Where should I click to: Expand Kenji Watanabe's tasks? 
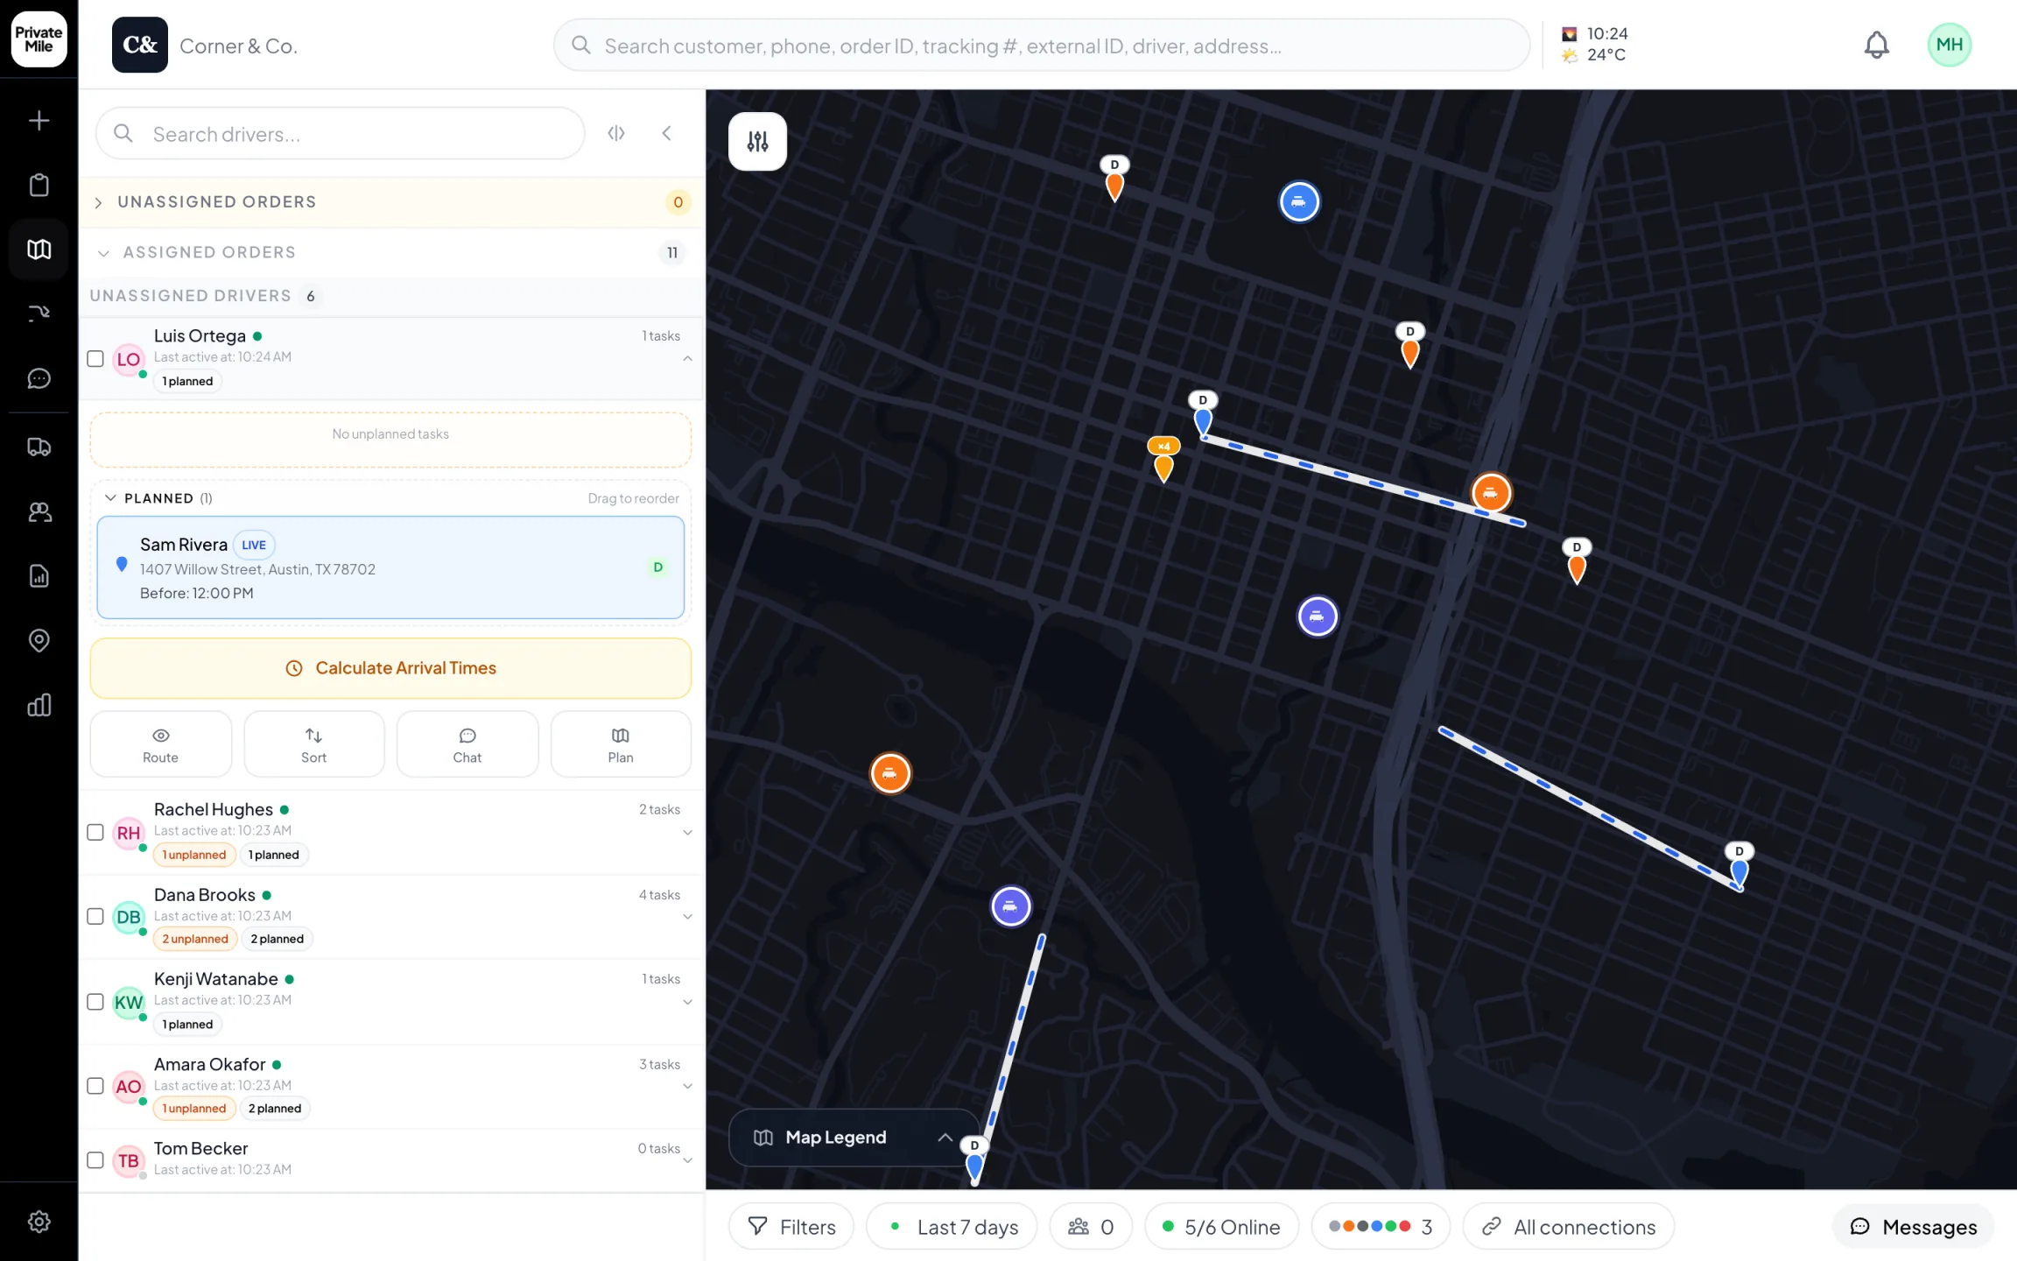coord(687,1002)
